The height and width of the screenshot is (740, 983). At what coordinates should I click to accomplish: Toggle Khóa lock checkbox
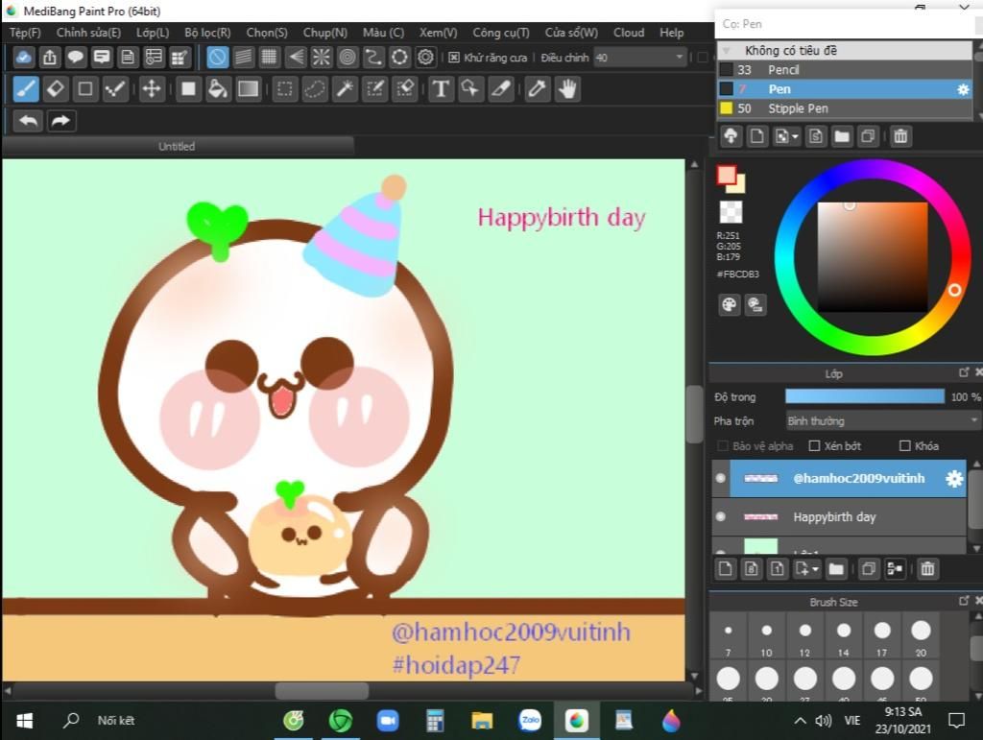(904, 445)
